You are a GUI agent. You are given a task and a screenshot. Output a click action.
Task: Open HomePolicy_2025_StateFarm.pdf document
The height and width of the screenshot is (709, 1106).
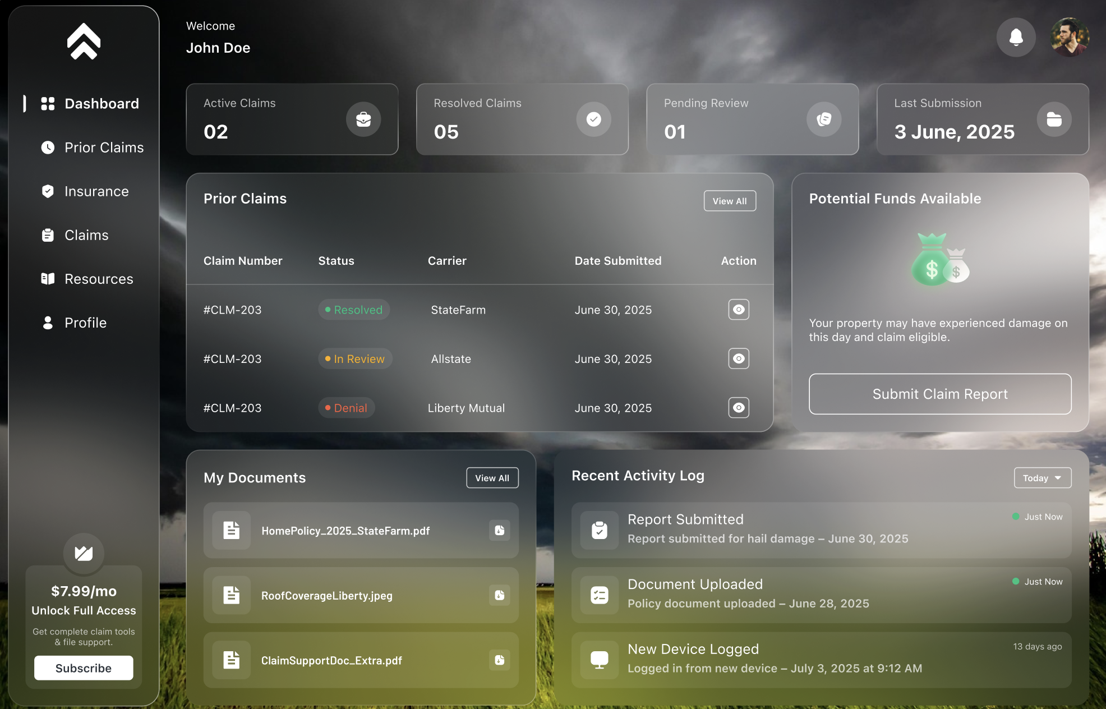pyautogui.click(x=346, y=531)
